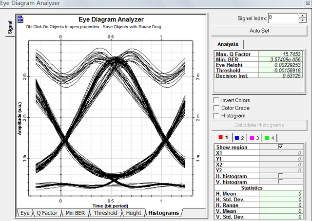Select the vertical Signal tab
Viewport: 312px width, 221px height.
tap(10, 27)
